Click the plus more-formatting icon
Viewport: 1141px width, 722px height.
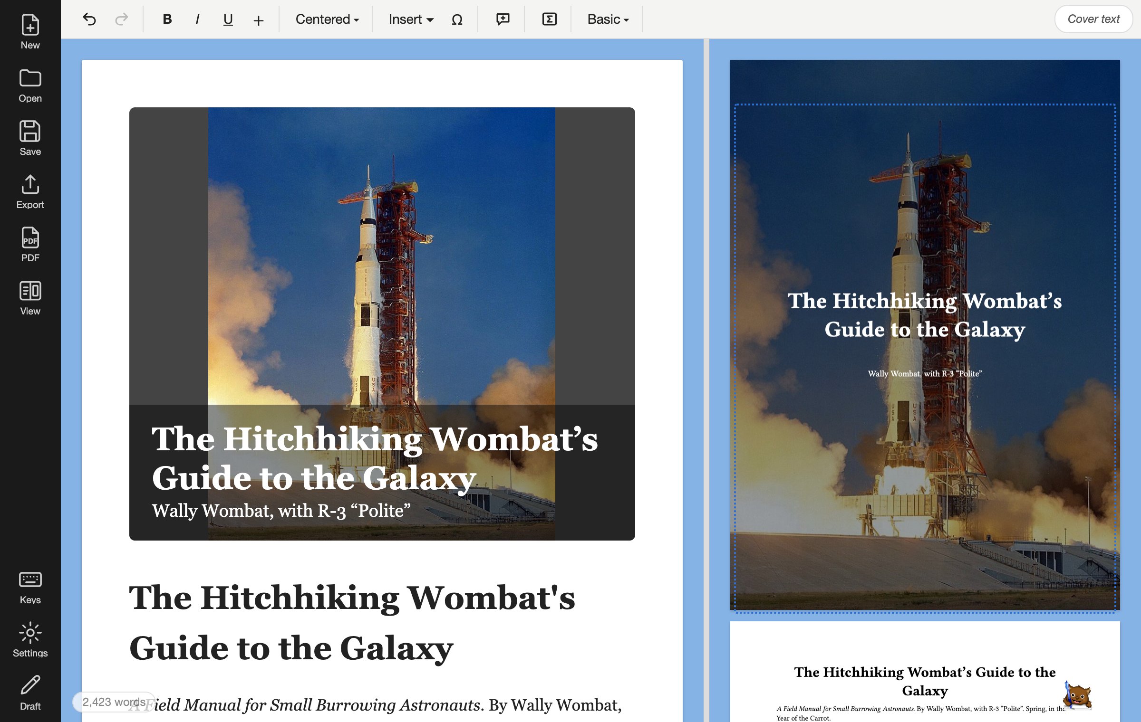258,20
